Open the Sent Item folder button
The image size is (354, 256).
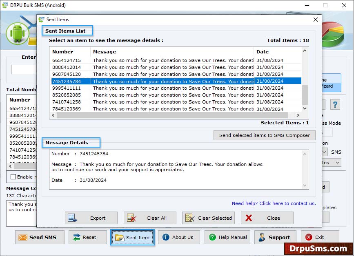coord(133,237)
